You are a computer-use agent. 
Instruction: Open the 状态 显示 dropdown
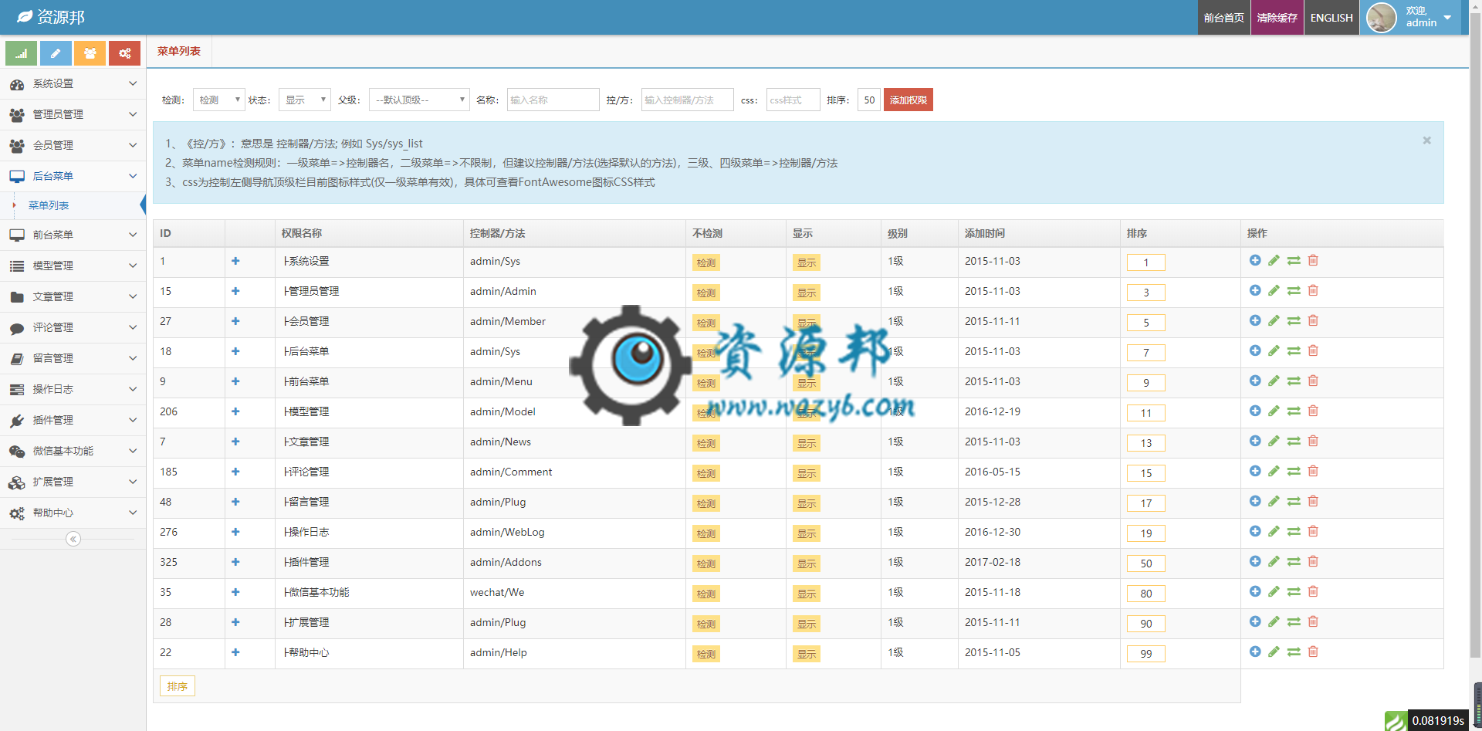(305, 100)
